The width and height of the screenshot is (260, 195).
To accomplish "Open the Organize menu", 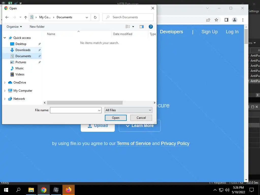I will [14, 27].
